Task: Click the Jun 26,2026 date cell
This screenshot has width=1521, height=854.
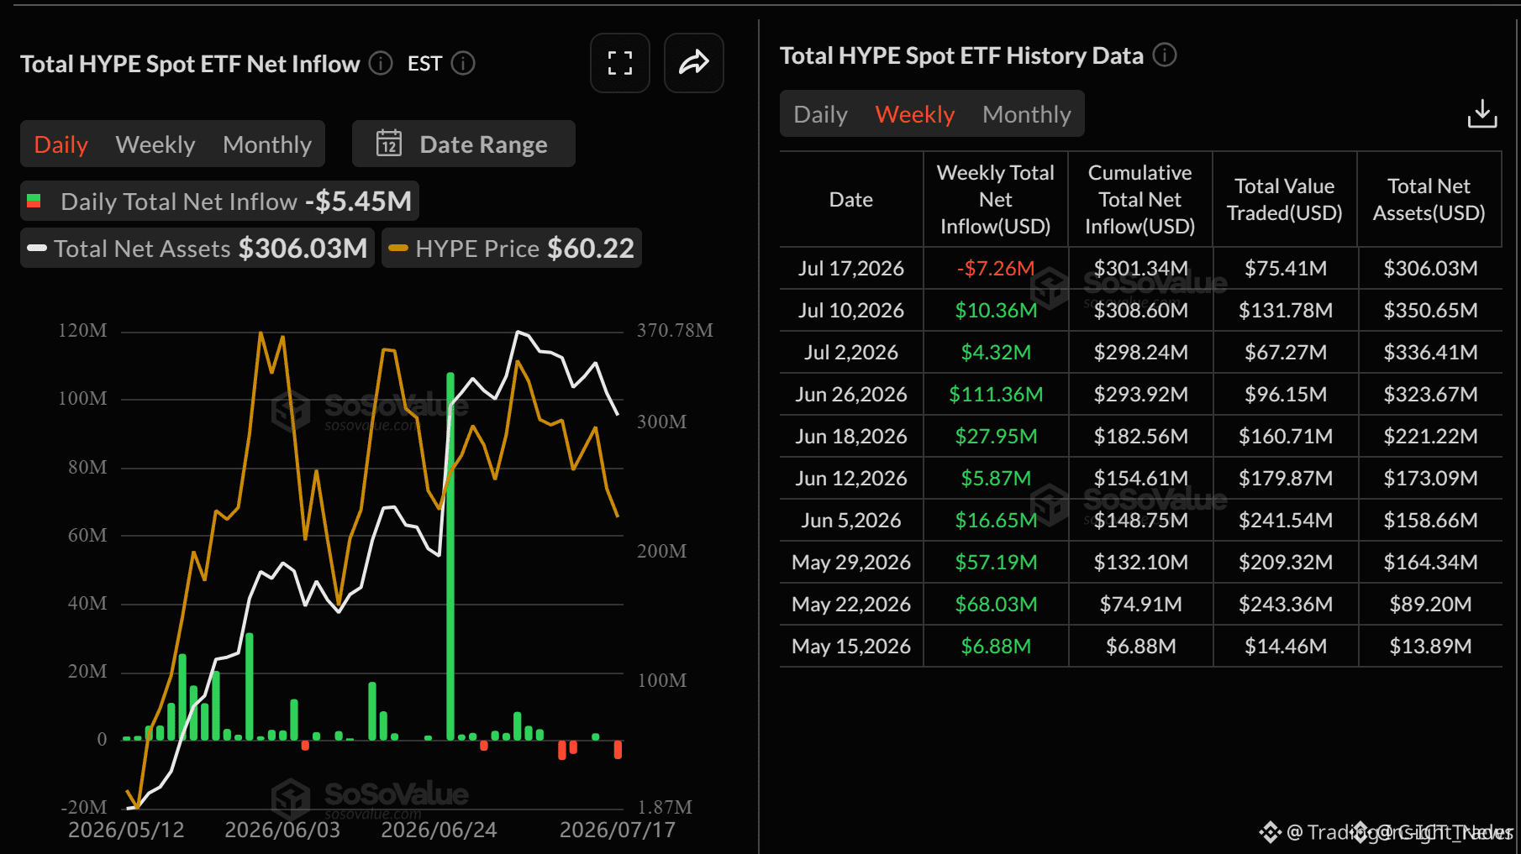Action: 851,395
